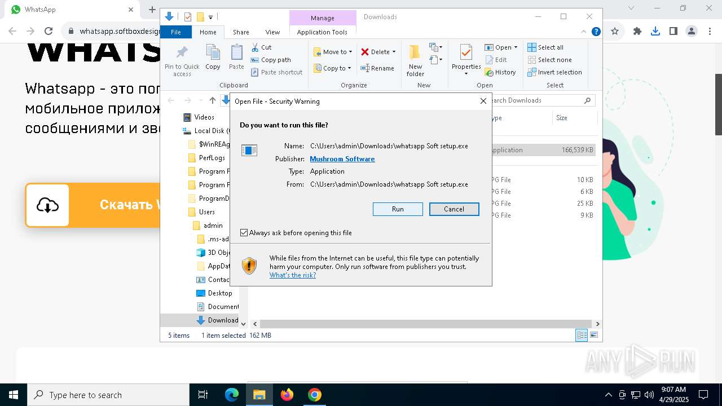This screenshot has height=406, width=722.
Task: Click Cancel in the Security Warning dialog
Action: coord(454,209)
